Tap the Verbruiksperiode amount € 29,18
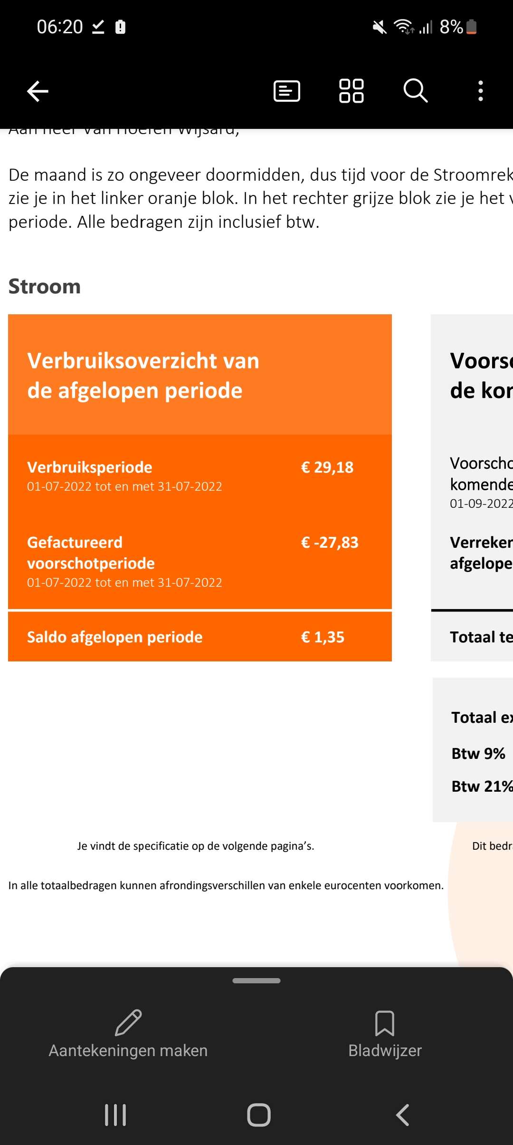The height and width of the screenshot is (1145, 513). coord(327,467)
